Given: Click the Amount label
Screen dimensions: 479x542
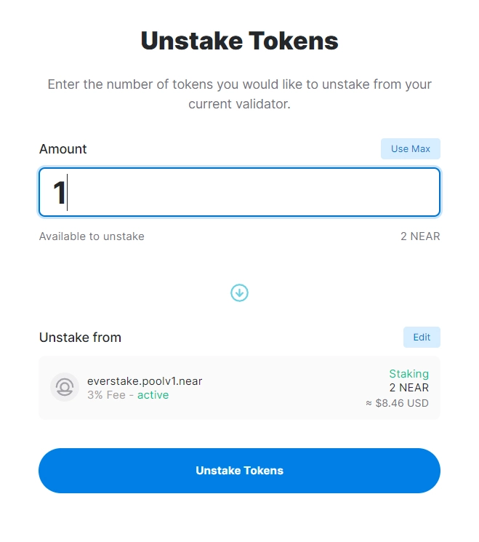Looking at the screenshot, I should pos(63,149).
